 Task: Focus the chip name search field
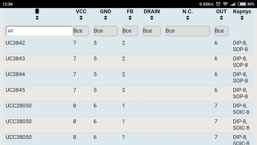coord(39,31)
